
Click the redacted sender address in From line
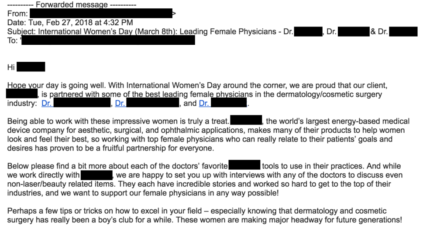coord(100,14)
